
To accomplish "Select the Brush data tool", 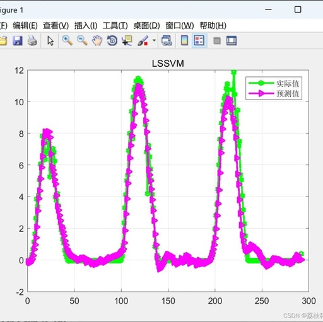I will 143,40.
